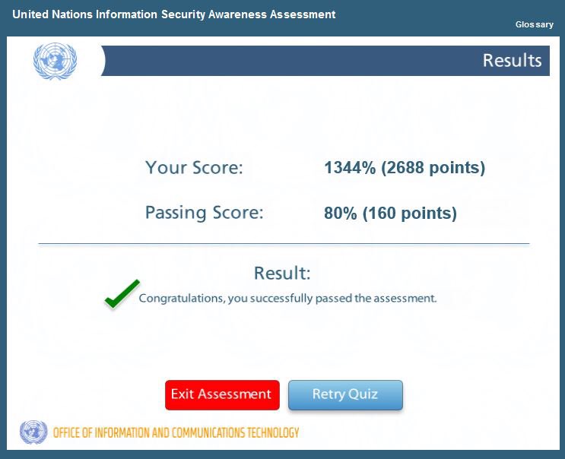The image size is (565, 459).
Task: Click the congratulations passed message
Action: (287, 299)
